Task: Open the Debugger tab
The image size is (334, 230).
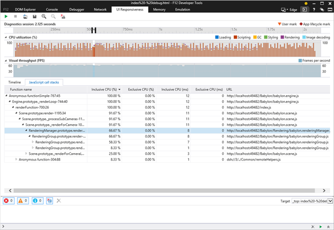Action: (77, 9)
